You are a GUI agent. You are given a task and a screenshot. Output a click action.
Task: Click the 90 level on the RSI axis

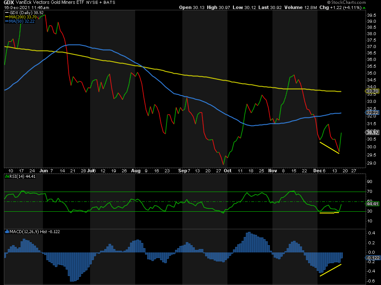point(369,182)
